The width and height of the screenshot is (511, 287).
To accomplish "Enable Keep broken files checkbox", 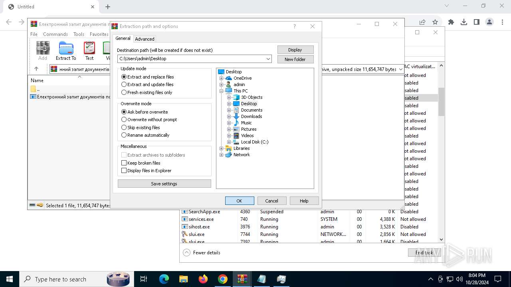I will 124,163.
